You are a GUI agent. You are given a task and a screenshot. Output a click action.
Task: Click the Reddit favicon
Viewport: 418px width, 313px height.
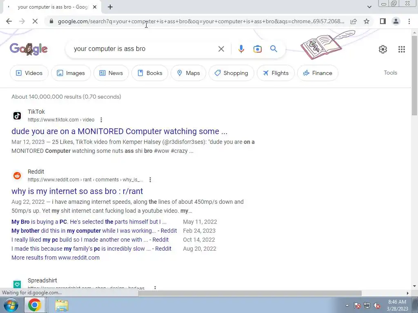point(17,175)
